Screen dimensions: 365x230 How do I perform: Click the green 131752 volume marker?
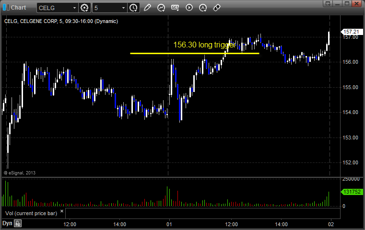[352, 192]
